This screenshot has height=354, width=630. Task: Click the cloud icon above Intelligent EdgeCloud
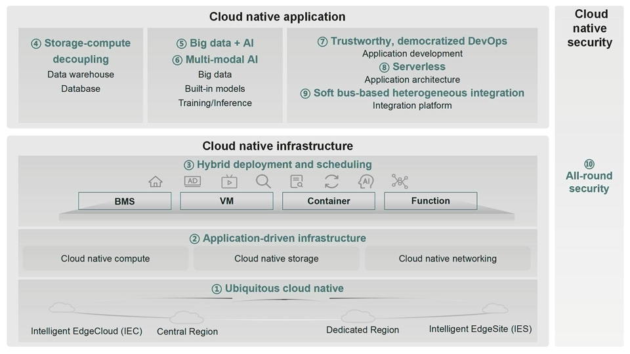pyautogui.click(x=62, y=308)
